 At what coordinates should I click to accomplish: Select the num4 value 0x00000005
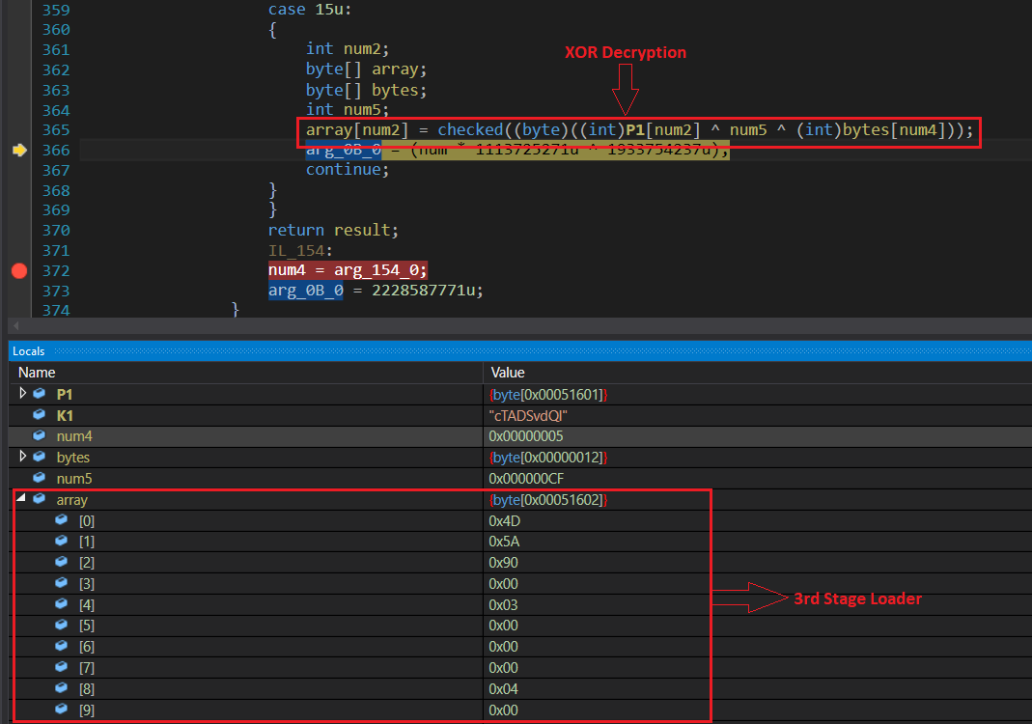coord(526,436)
